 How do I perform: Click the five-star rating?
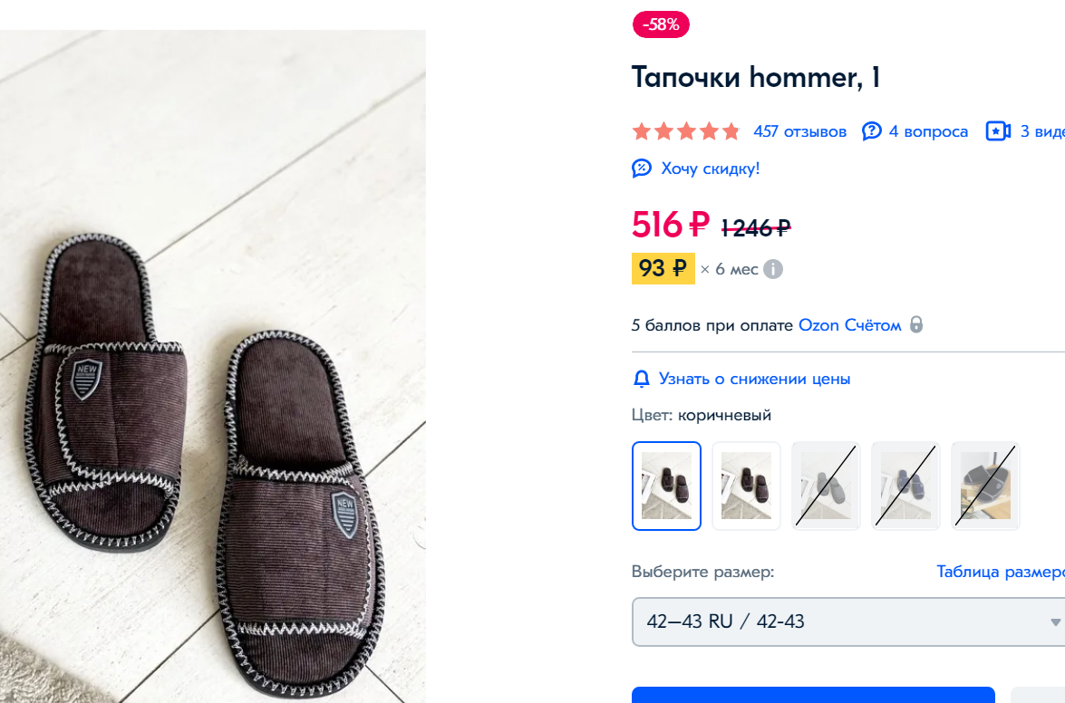tap(686, 131)
